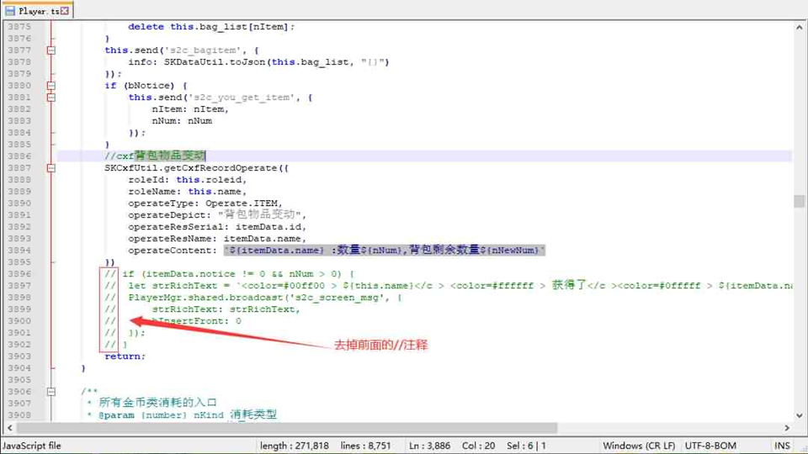808x454 pixels.
Task: Open the Windows (CR LF) line ending selector
Action: (638, 446)
